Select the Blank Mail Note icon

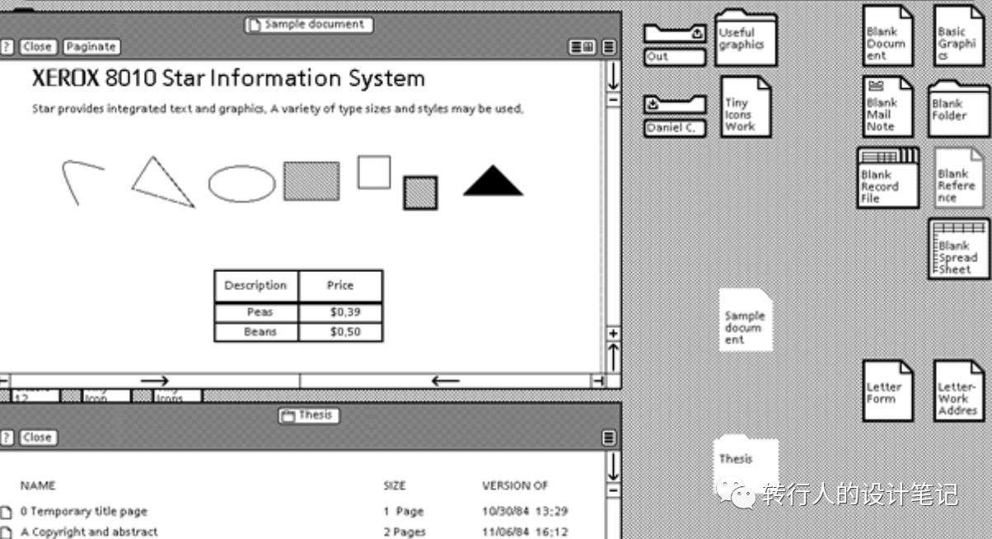[x=888, y=106]
